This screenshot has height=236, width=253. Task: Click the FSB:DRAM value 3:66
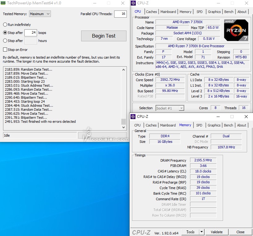(x=203, y=166)
